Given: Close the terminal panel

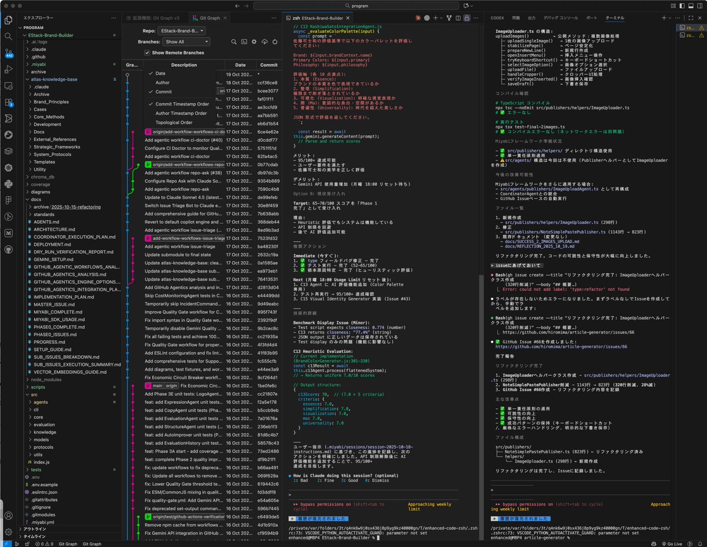Looking at the screenshot, I should point(701,18).
